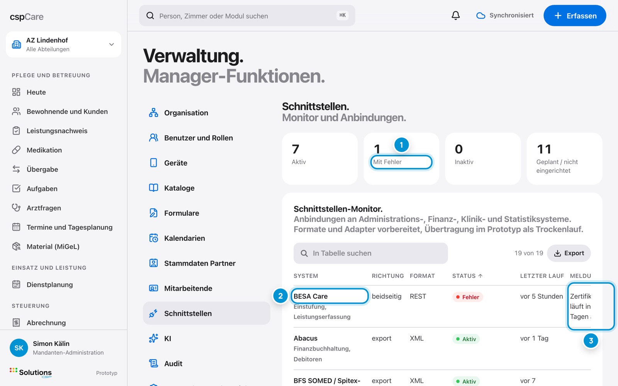This screenshot has width=618, height=386.
Task: Focus the global search field
Action: coord(247,15)
